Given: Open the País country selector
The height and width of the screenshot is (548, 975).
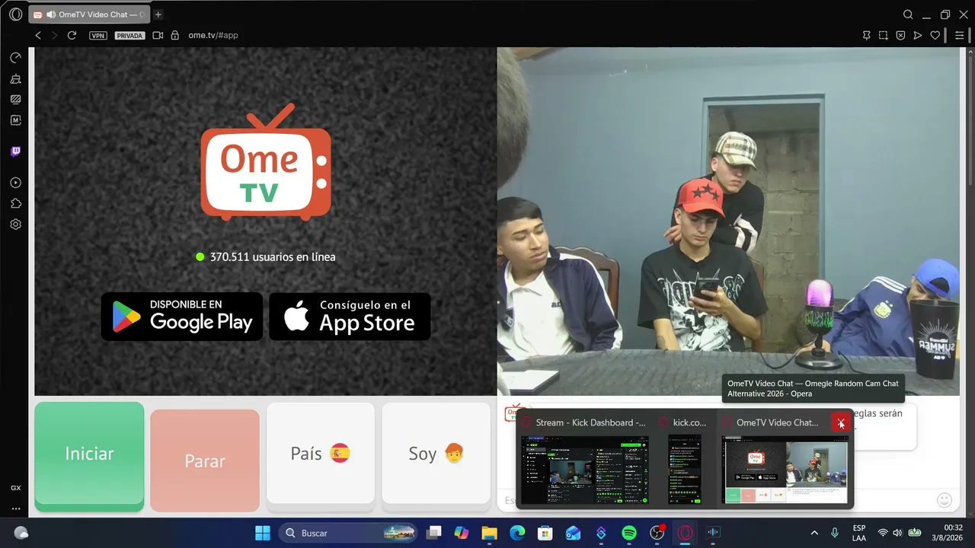Looking at the screenshot, I should point(321,454).
